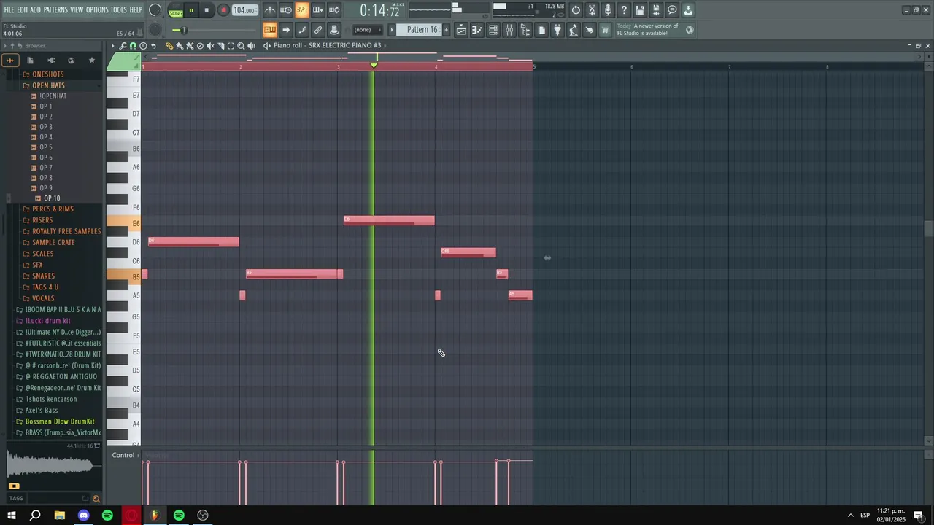Toggle wait for input to start playing
The height and width of the screenshot is (525, 934).
286,10
